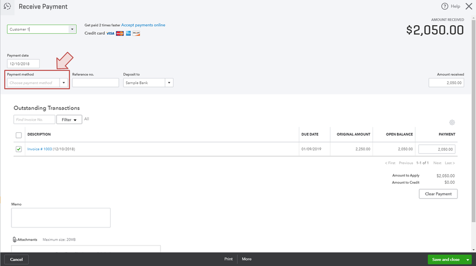Click the Payment date field
Image resolution: width=476 pixels, height=266 pixels.
click(x=23, y=64)
